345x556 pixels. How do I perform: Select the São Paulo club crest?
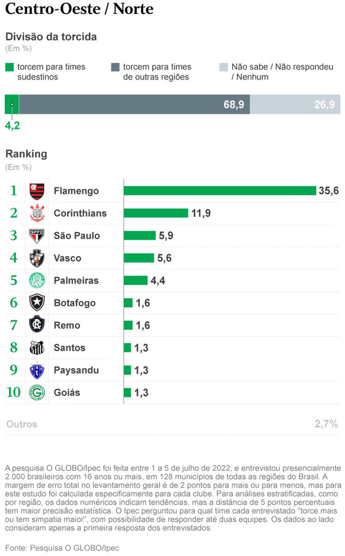(x=37, y=236)
